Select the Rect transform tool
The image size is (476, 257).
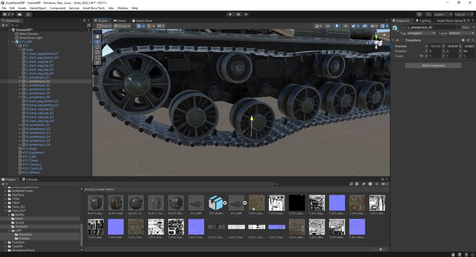click(98, 57)
